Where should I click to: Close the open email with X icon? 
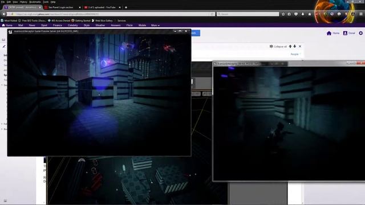click(300, 47)
